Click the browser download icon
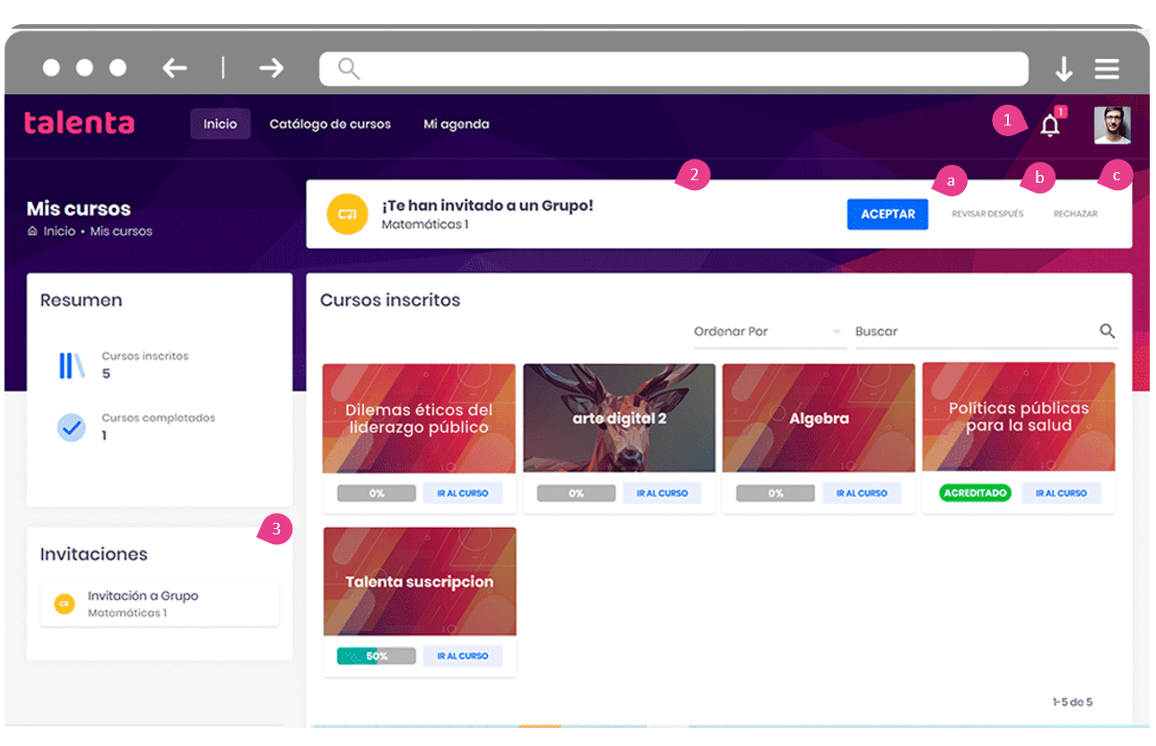Image resolution: width=1156 pixels, height=746 pixels. point(1064,67)
